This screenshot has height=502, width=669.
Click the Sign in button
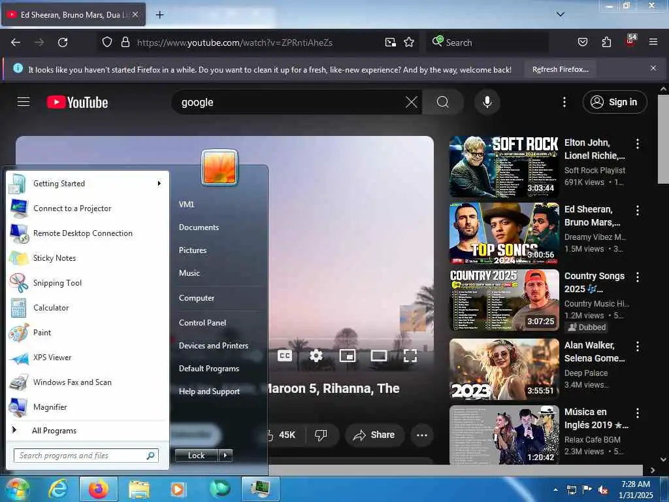point(614,102)
